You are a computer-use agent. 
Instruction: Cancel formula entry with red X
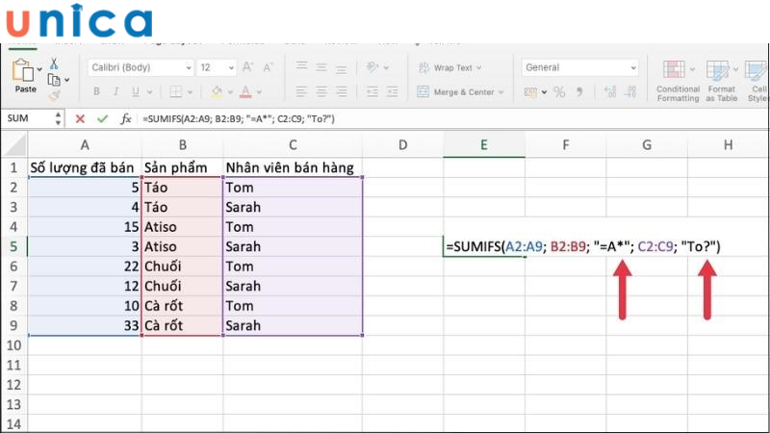tap(80, 118)
